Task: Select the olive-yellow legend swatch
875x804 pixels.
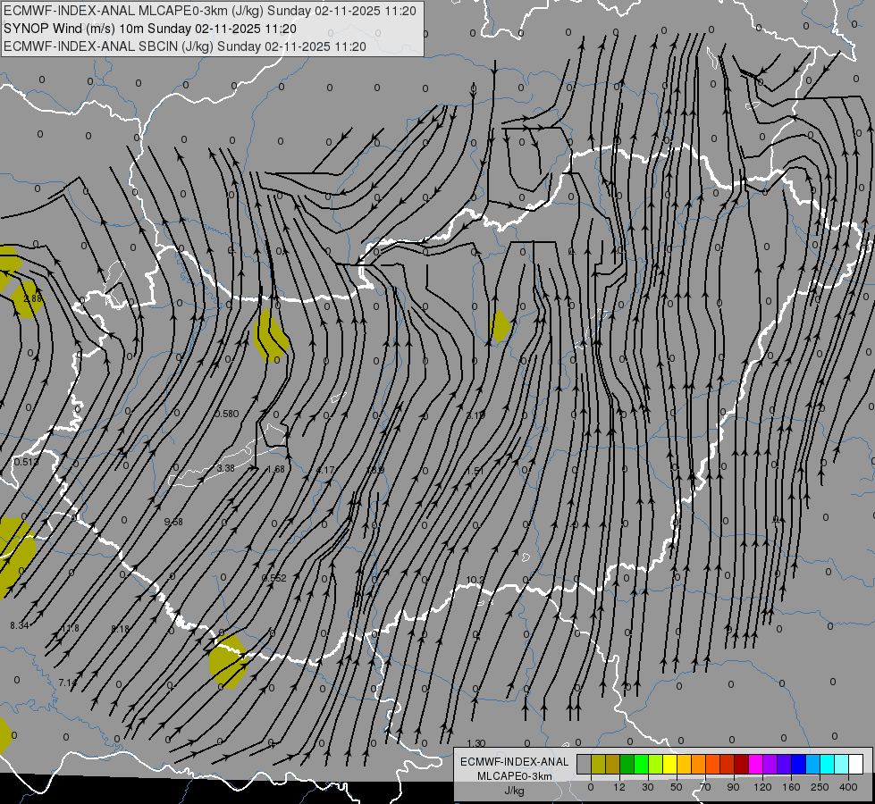Action: [598, 764]
